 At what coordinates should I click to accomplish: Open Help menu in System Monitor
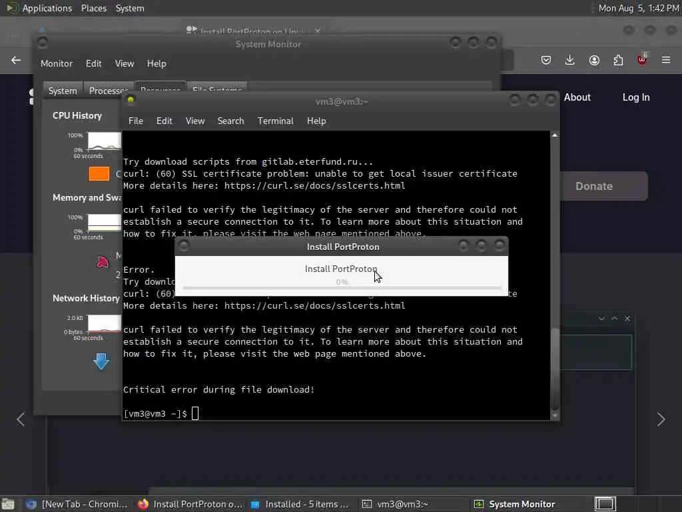(x=157, y=63)
